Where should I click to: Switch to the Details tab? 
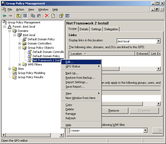(84, 29)
